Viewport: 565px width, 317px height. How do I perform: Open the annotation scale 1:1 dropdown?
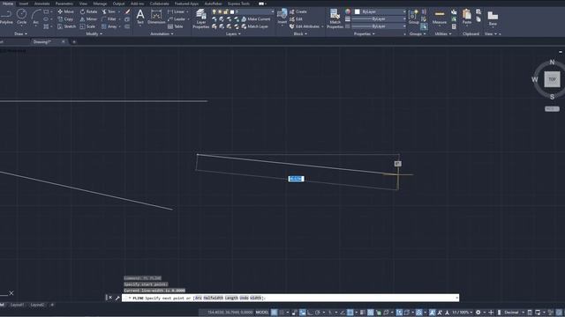[463, 313]
